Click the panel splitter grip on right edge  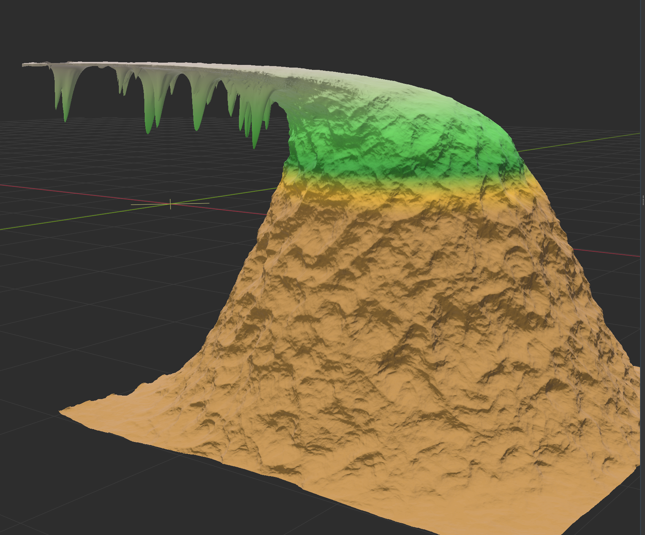[x=643, y=200]
